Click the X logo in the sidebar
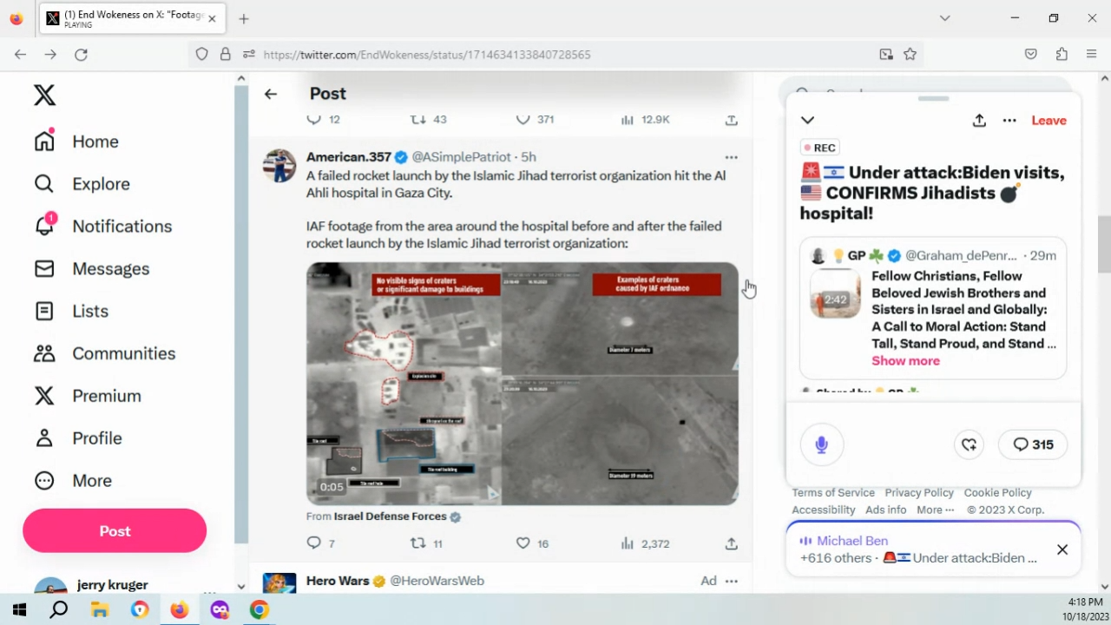 44,95
